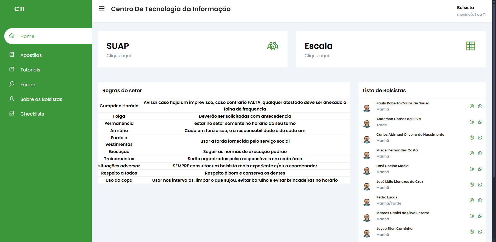This screenshot has width=496, height=242.
Task: Click the profile icon next to Anderson Gomes da Silva
Action: (x=472, y=122)
